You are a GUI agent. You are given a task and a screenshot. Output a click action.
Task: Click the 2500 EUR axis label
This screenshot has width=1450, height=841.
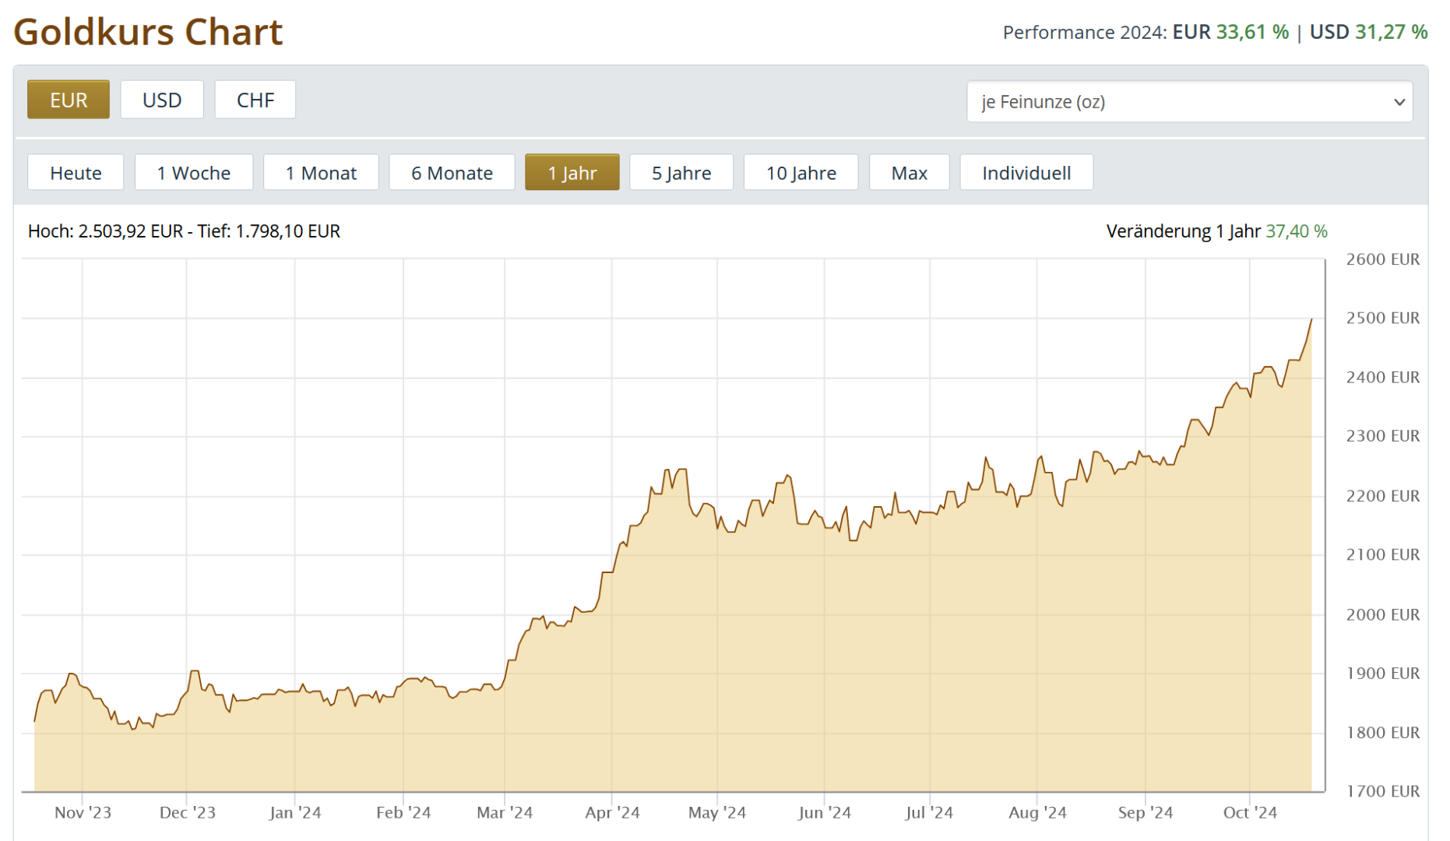tap(1383, 318)
